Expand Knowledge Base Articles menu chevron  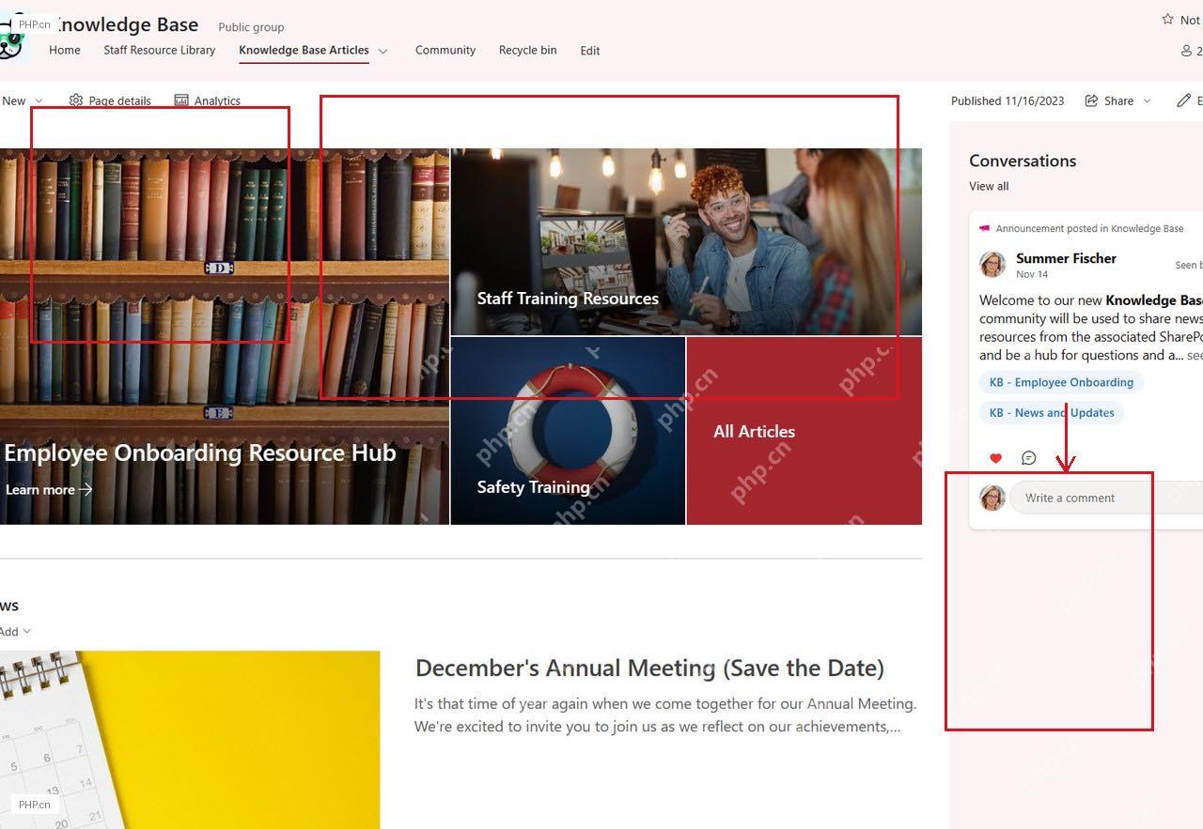tap(383, 51)
